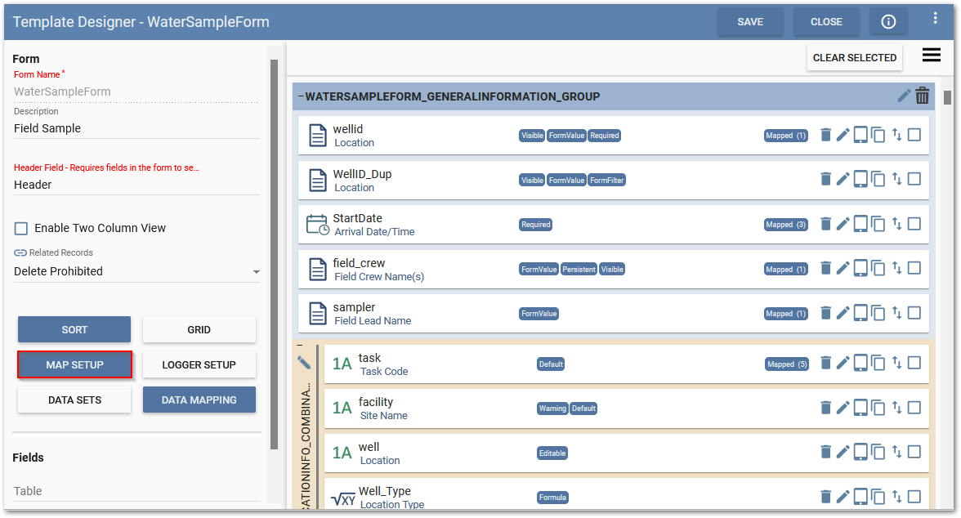Click the MAP SETUP button
This screenshot has height=518, width=961.
(x=74, y=365)
